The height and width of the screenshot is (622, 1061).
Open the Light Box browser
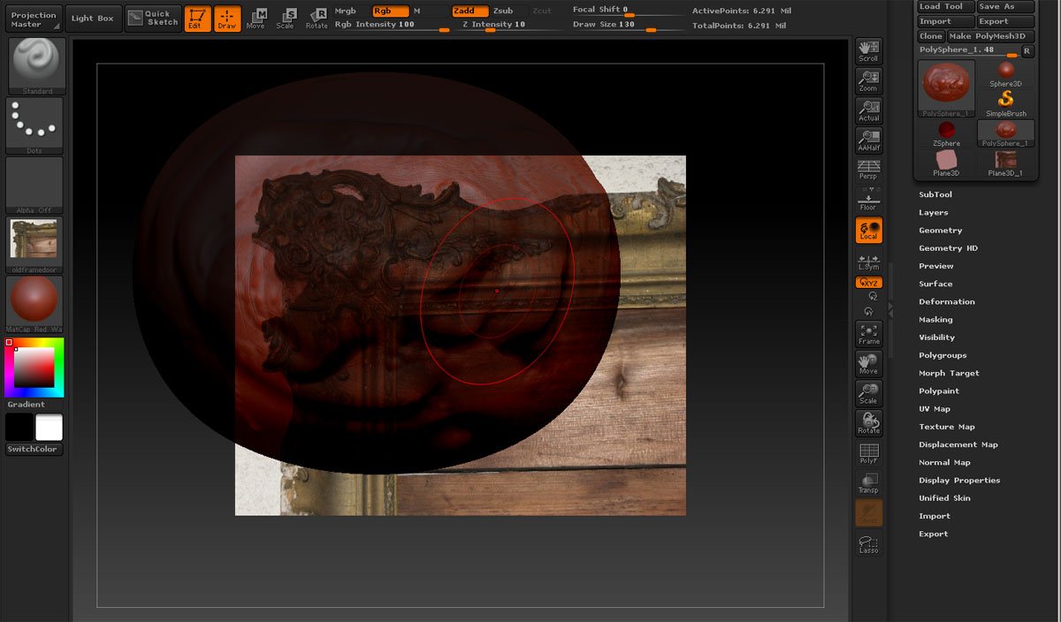tap(93, 19)
